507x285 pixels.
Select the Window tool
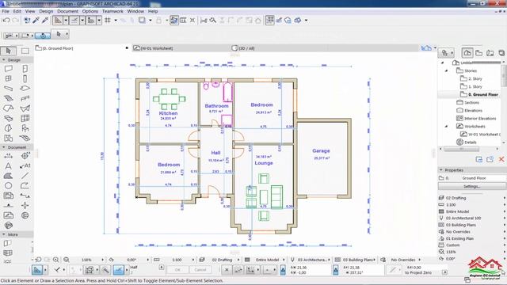(x=9, y=78)
